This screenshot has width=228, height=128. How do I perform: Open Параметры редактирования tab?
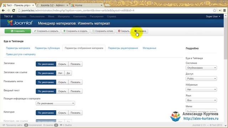coord(123,48)
